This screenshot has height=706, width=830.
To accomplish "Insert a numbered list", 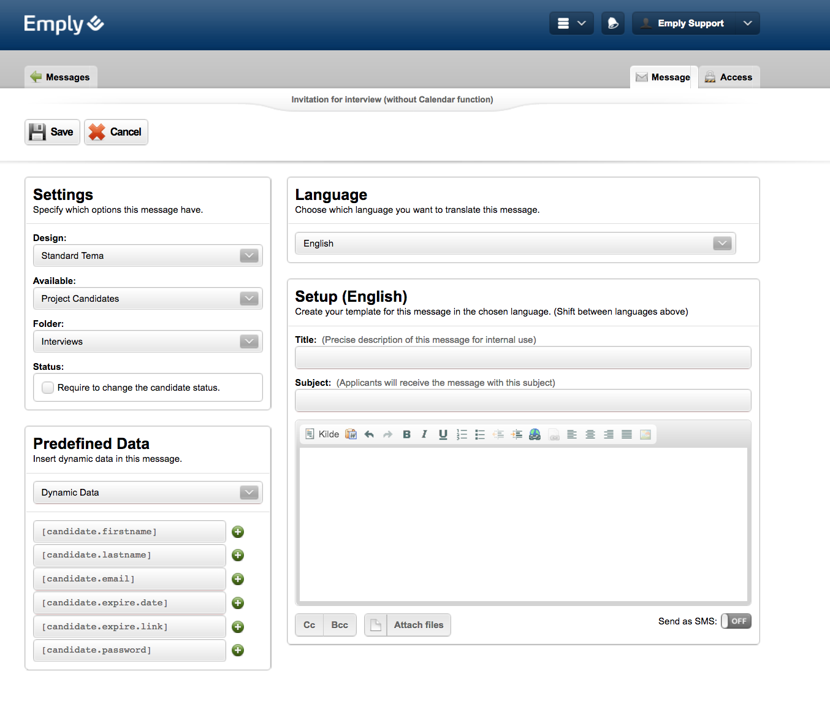I will coord(462,434).
